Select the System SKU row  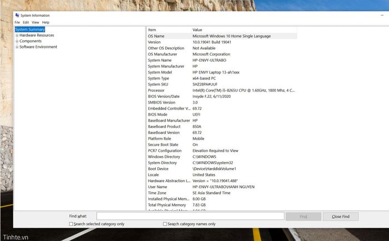(222, 84)
